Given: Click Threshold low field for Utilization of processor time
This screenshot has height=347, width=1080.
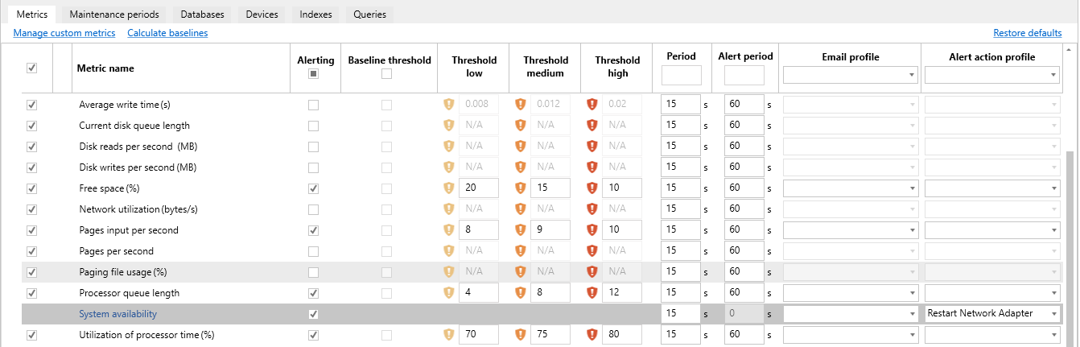Looking at the screenshot, I should point(478,335).
